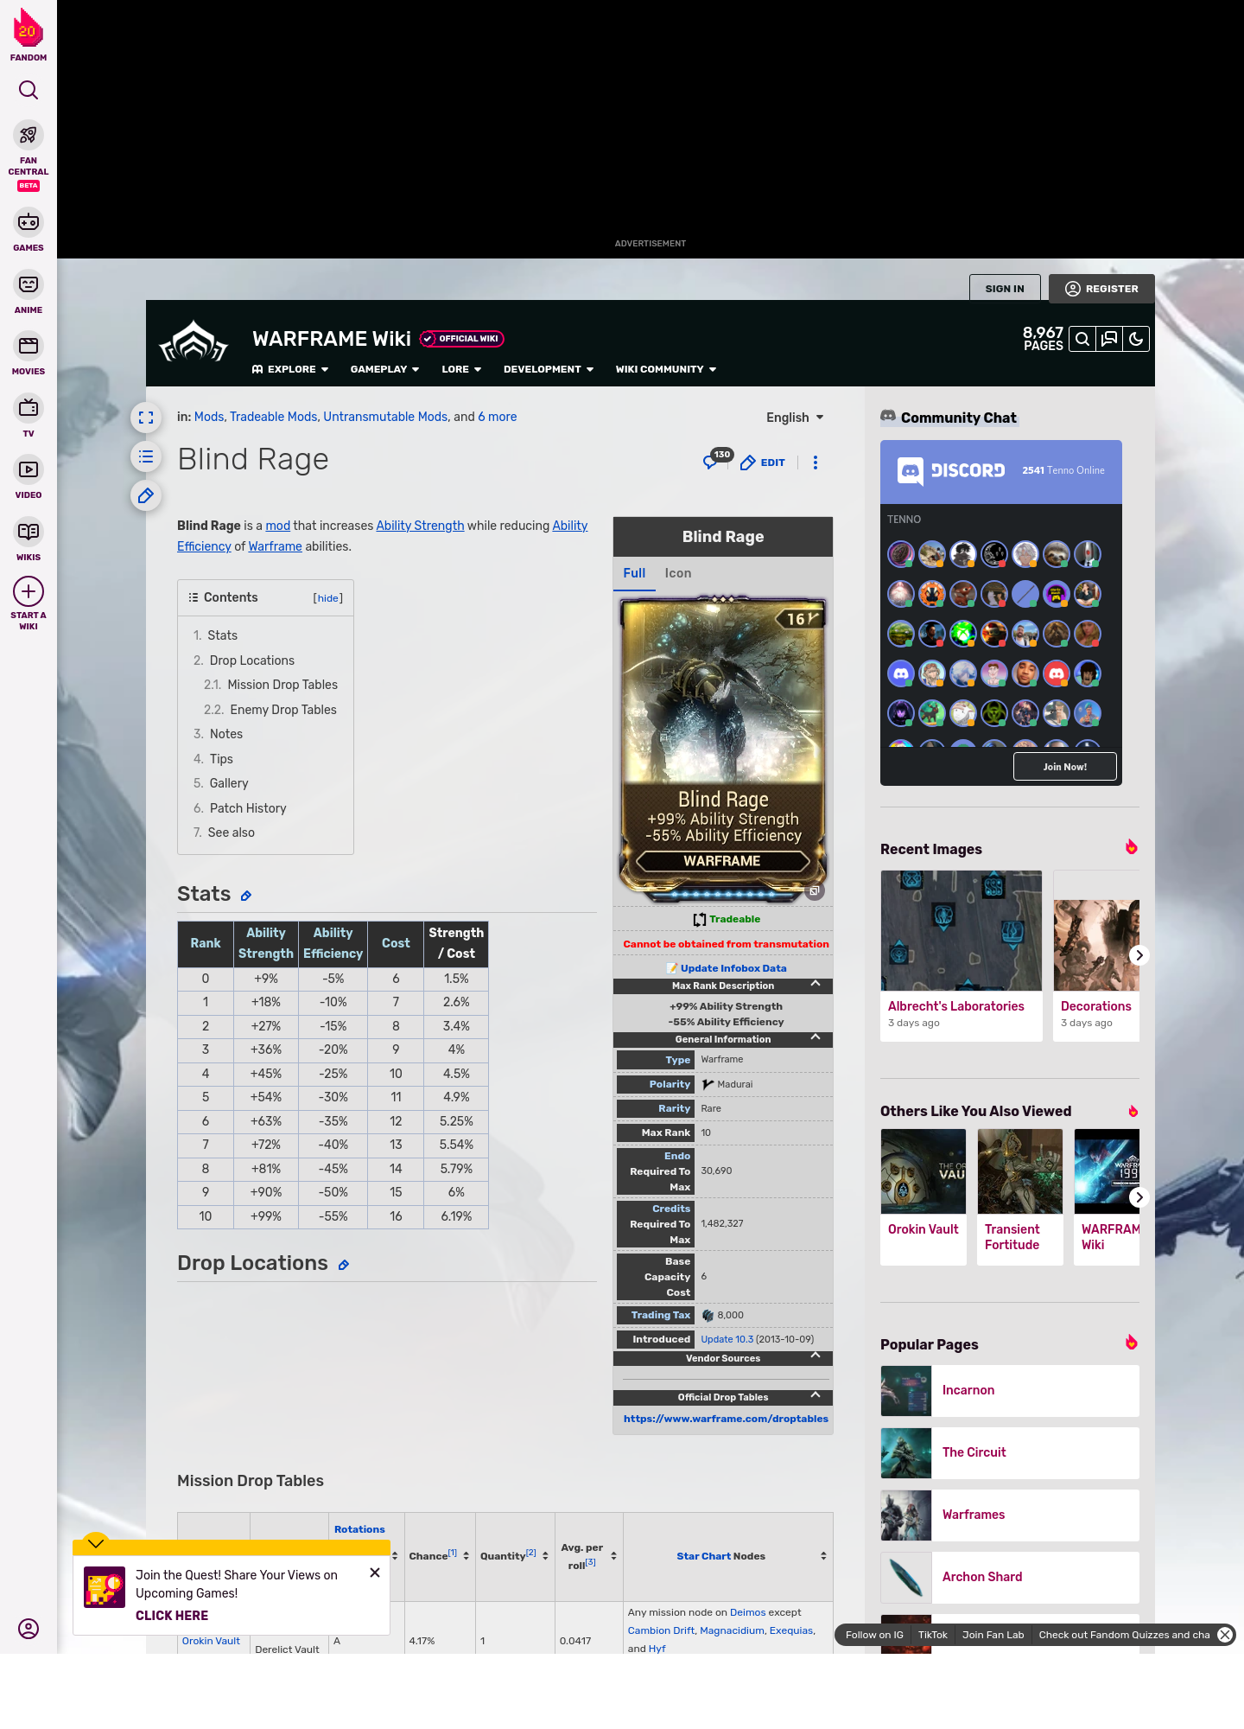Image resolution: width=1244 pixels, height=1729 pixels.
Task: Click the Games controller icon in sidebar
Action: (29, 222)
